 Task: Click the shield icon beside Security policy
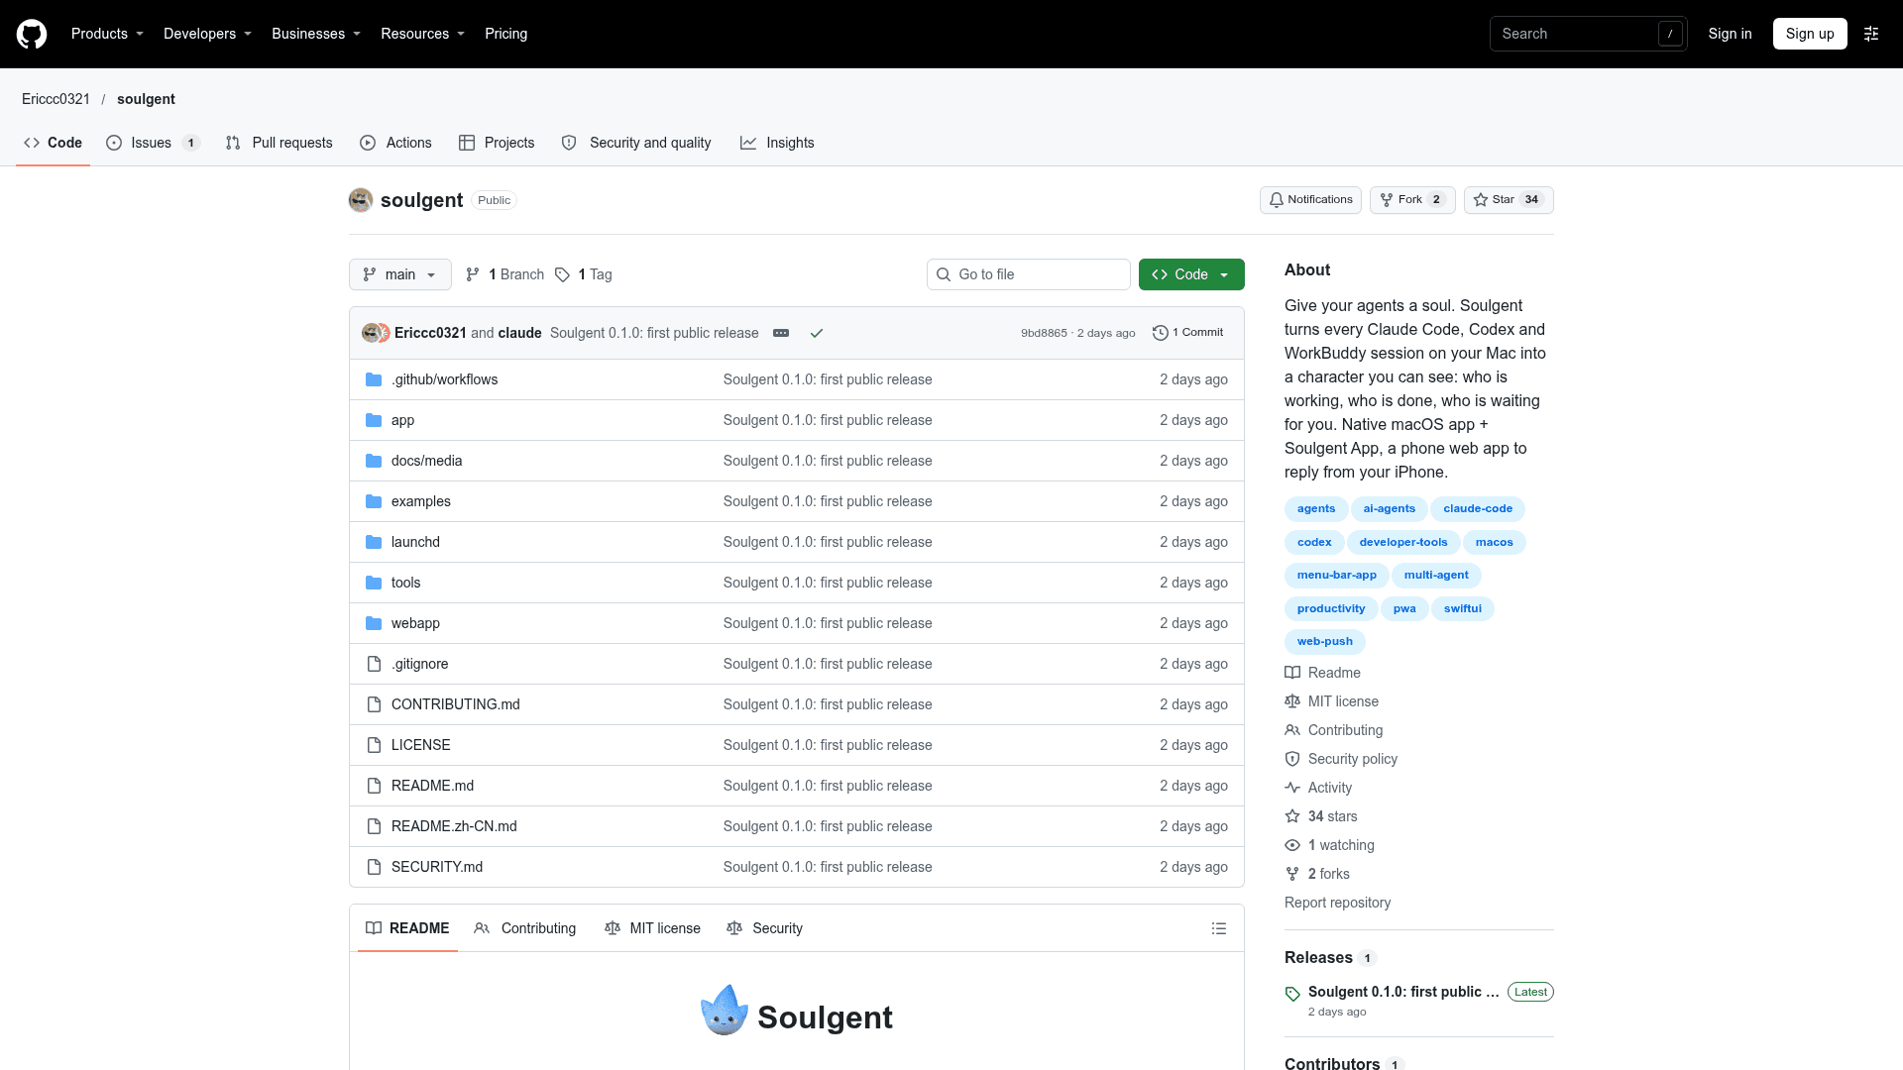1292,759
